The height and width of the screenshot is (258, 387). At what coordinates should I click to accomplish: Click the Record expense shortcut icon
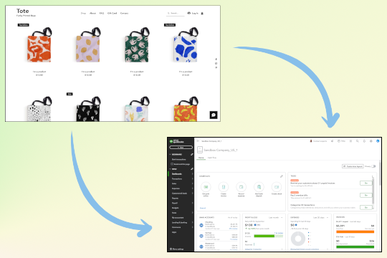click(241, 187)
